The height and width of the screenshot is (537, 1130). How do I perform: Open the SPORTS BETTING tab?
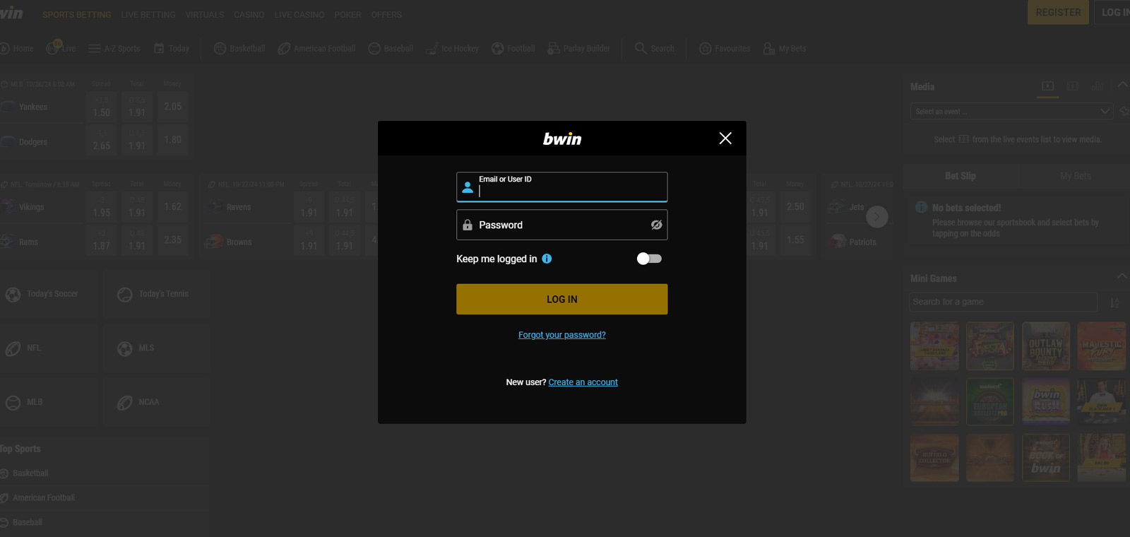[77, 15]
